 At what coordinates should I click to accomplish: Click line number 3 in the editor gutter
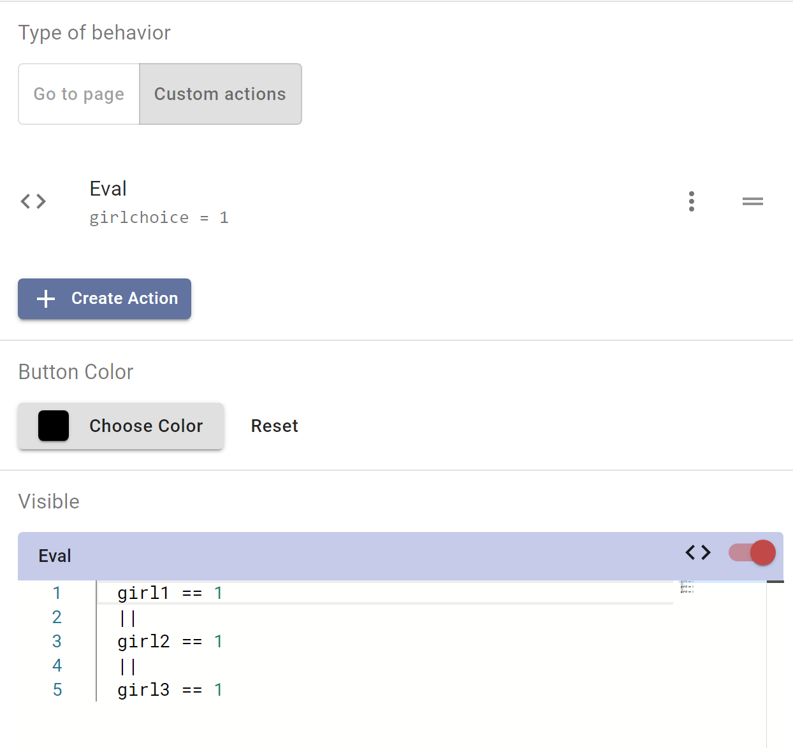point(57,642)
